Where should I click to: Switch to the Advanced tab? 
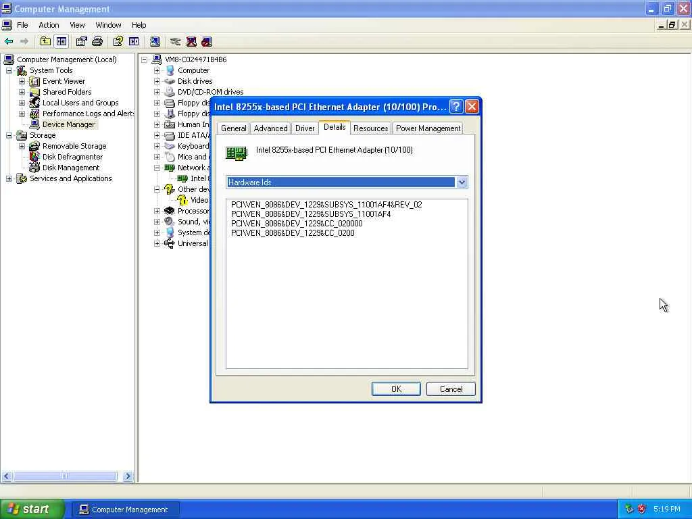(x=270, y=128)
